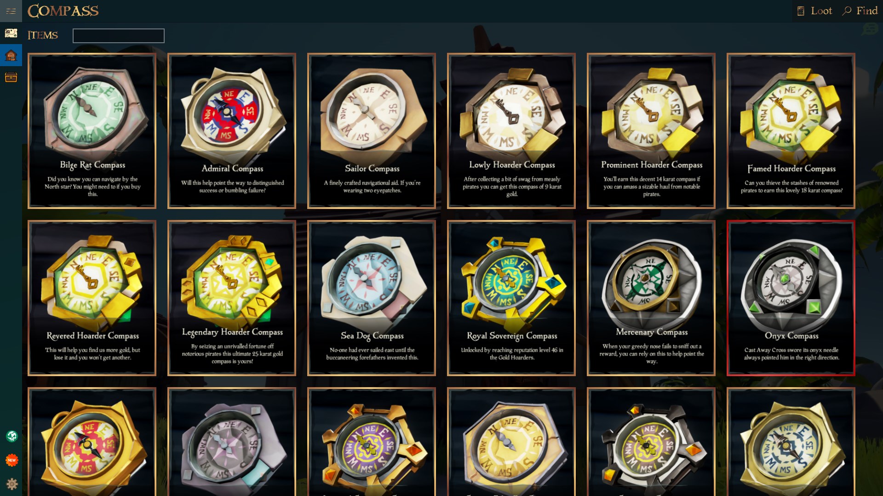
Task: Click the treasure map sidebar icon
Action: [x=11, y=33]
